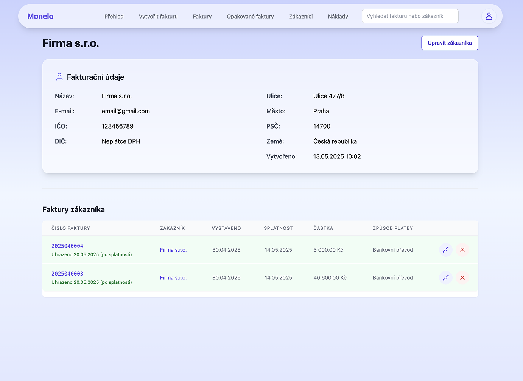Click the Způsob platby column header
Viewport: 523px width, 381px height.
(393, 228)
